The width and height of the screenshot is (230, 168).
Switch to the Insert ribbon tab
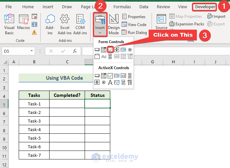click(x=48, y=7)
